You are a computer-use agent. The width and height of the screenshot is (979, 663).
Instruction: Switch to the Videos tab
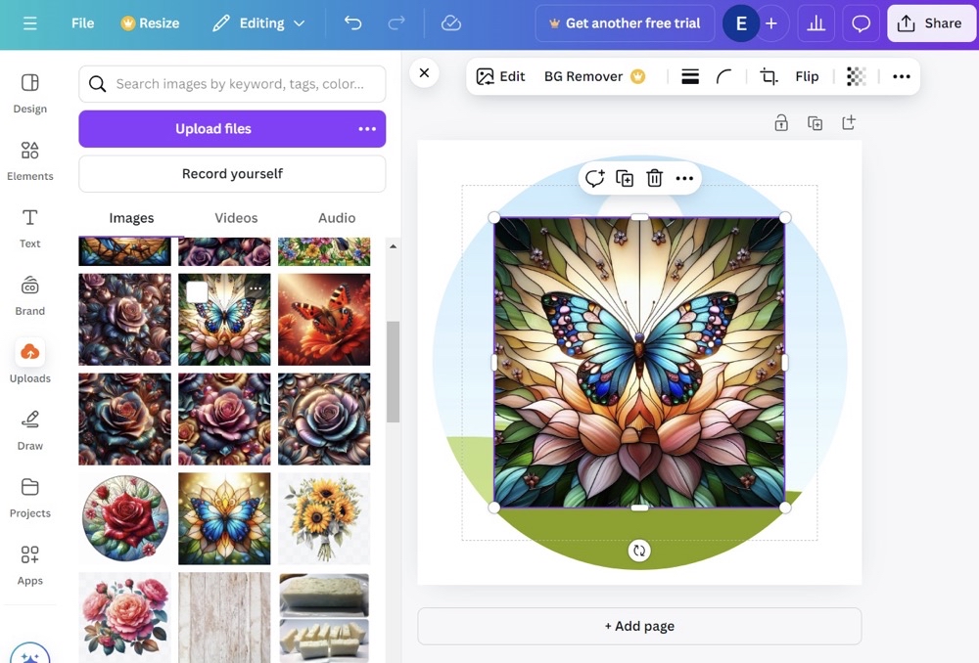[236, 218]
